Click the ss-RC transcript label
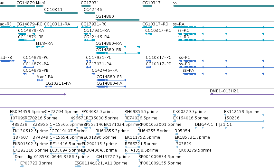 [x=183, y=30]
